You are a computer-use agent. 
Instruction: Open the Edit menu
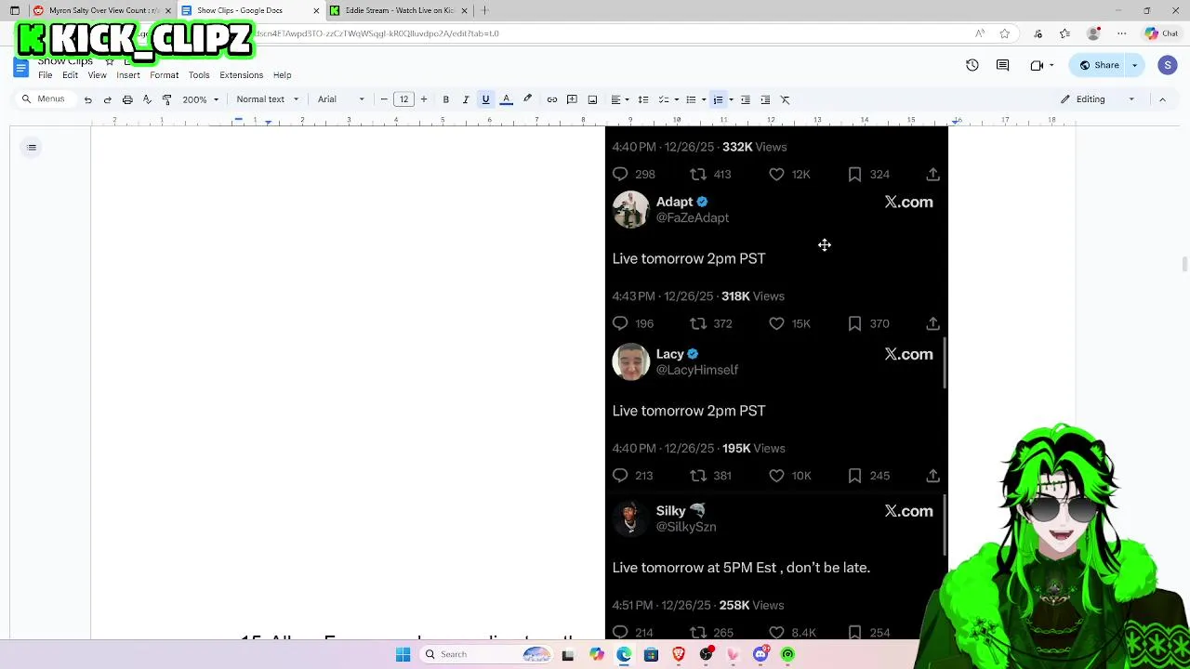click(x=70, y=75)
